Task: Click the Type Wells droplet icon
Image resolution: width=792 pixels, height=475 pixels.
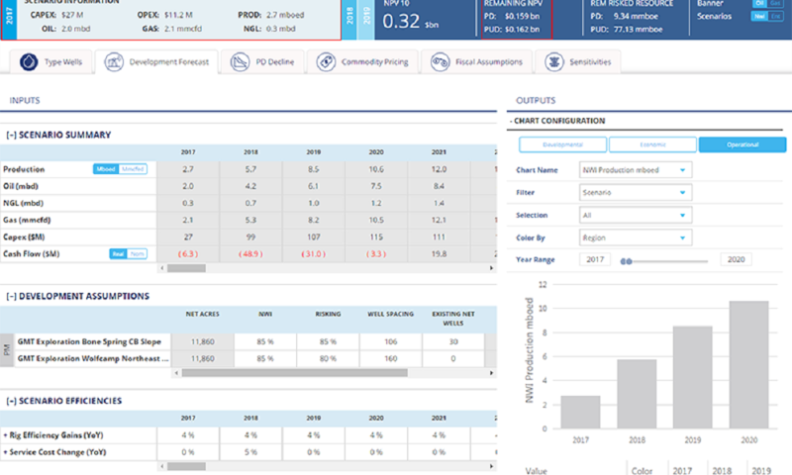Action: pos(29,62)
